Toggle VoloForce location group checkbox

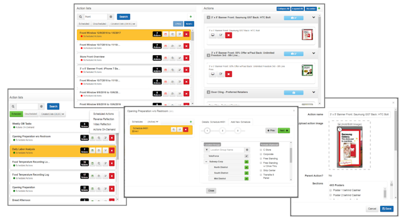[247, 156]
